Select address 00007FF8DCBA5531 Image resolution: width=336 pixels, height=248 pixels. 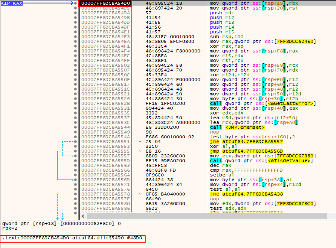(x=106, y=108)
